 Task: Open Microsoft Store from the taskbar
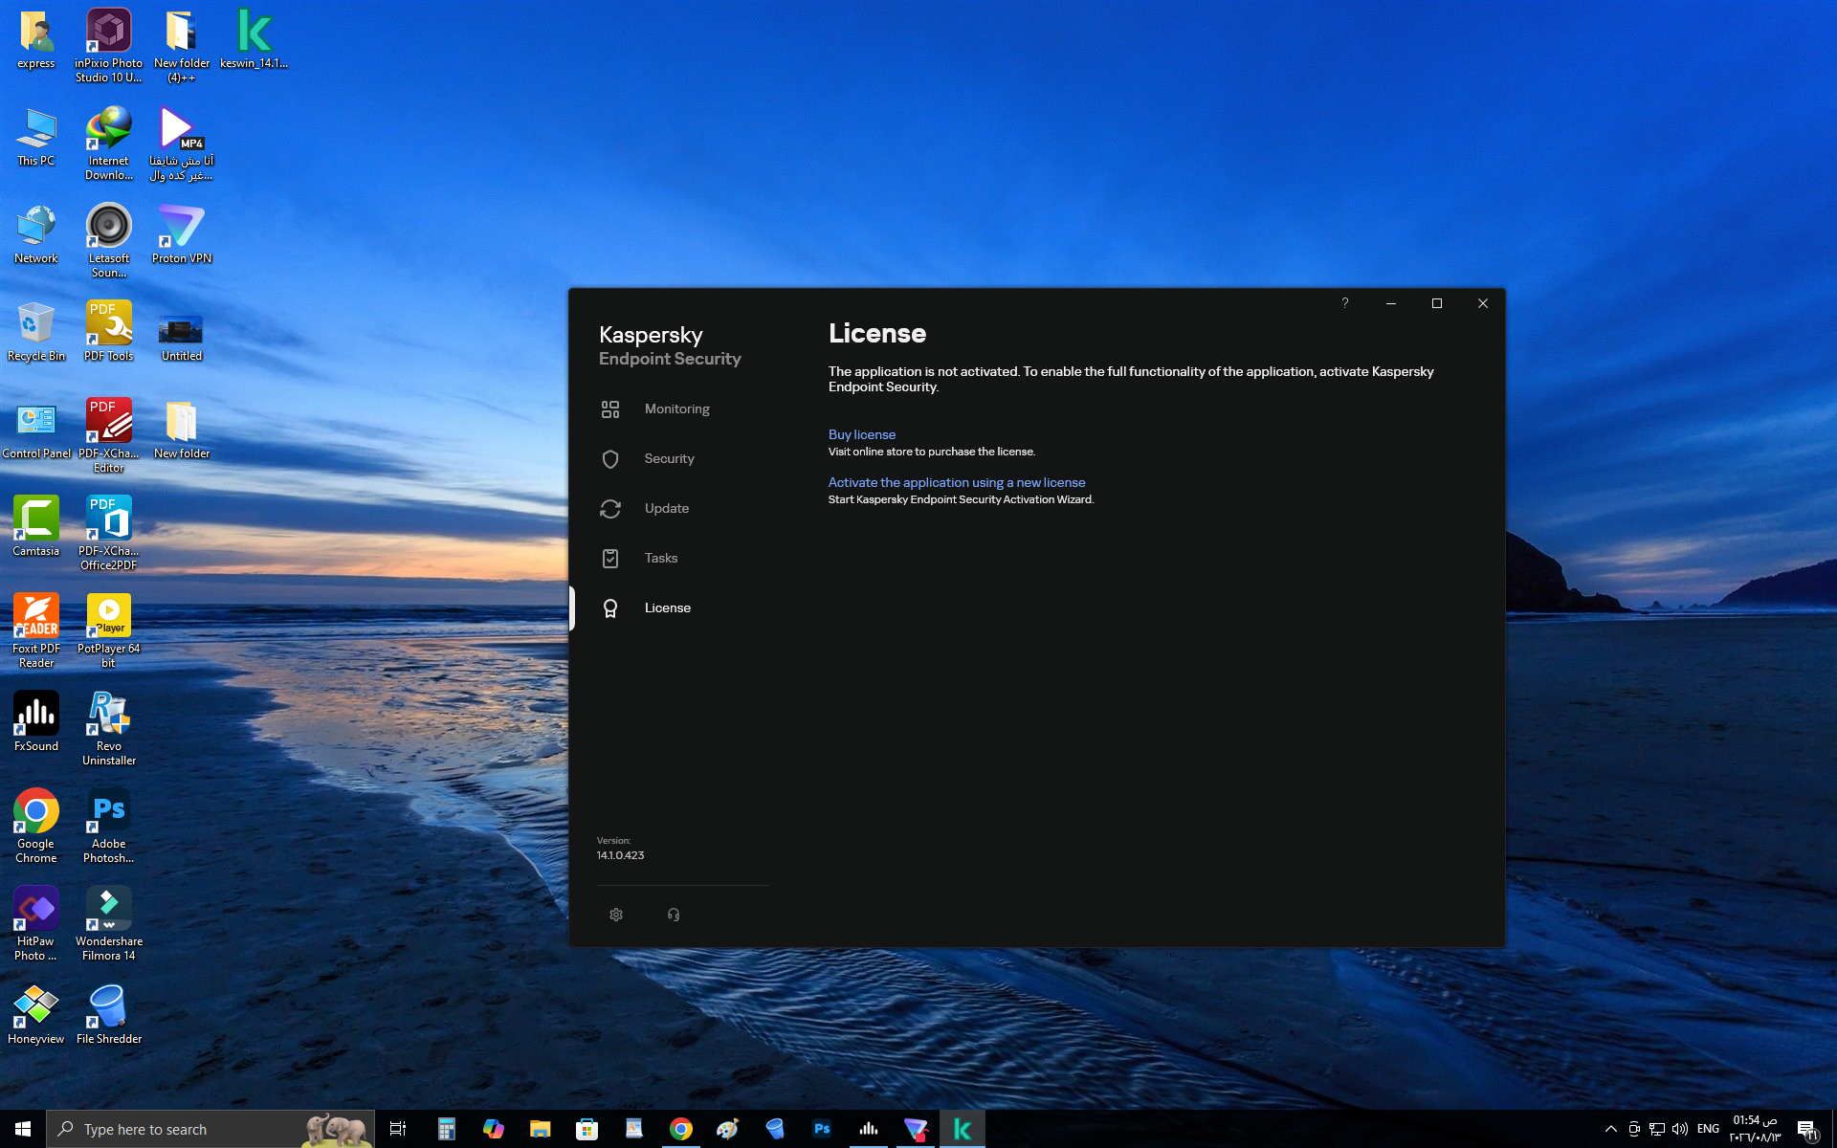coord(587,1129)
